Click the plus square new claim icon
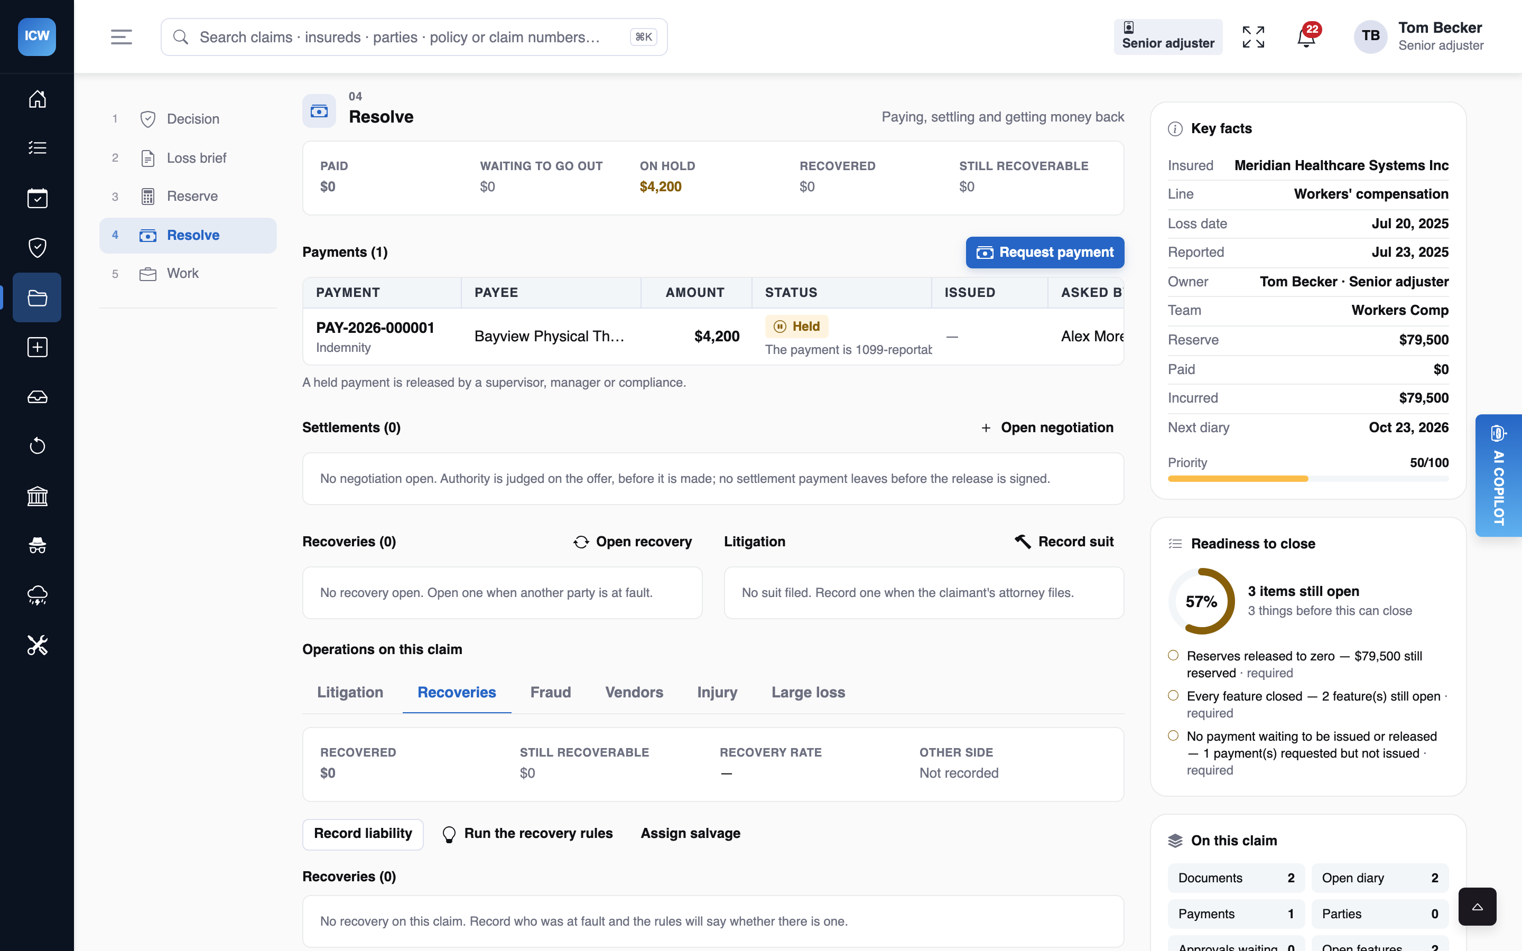The width and height of the screenshot is (1522, 951). click(x=37, y=347)
